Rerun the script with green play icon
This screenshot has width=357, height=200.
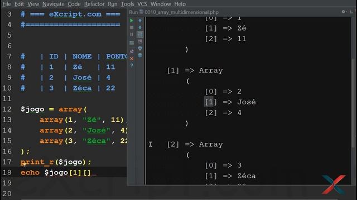[x=132, y=21]
